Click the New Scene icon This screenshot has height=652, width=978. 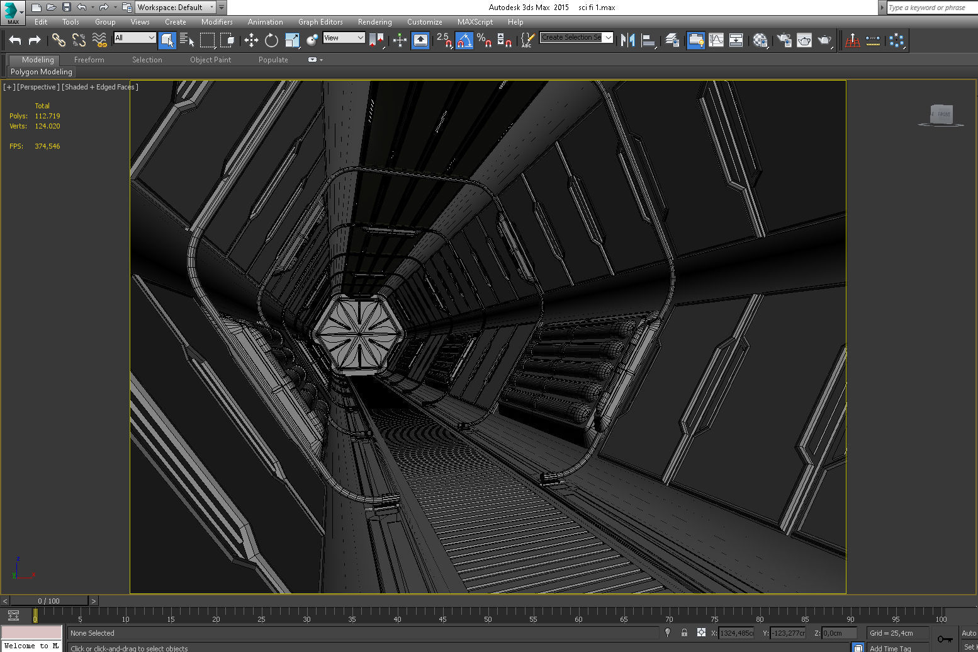tap(36, 8)
